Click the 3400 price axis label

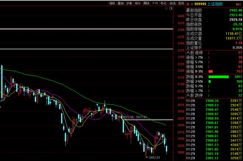point(181,16)
